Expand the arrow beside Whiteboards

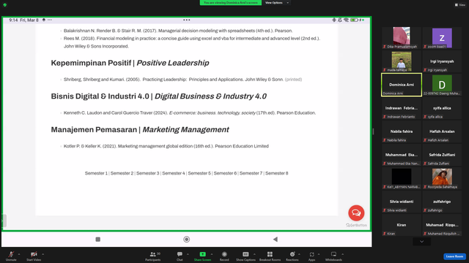(x=342, y=254)
